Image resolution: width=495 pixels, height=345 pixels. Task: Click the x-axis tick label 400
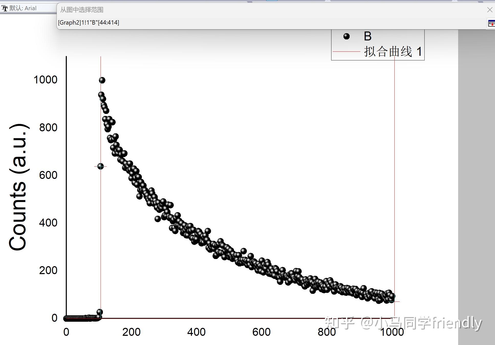pyautogui.click(x=196, y=332)
